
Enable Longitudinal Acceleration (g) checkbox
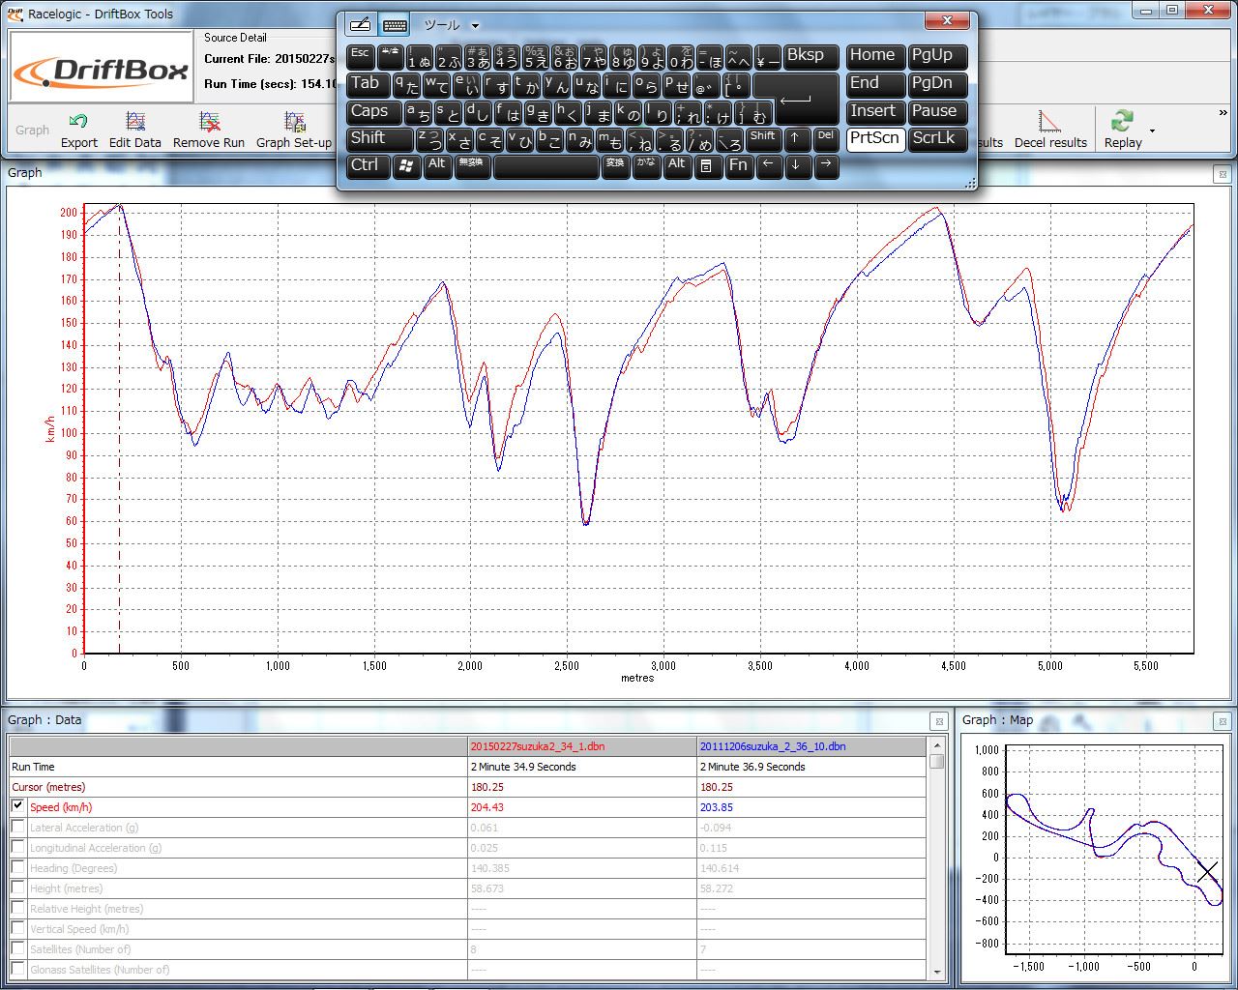[x=17, y=847]
